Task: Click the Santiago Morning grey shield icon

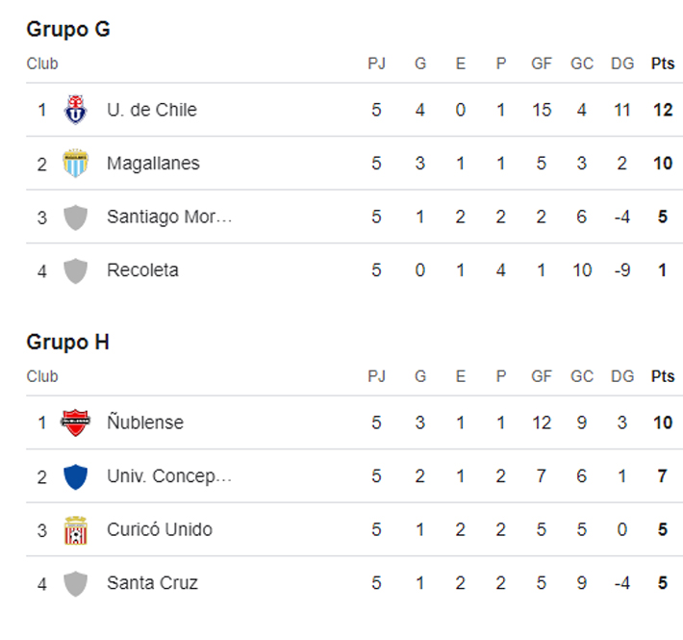Action: pyautogui.click(x=75, y=218)
